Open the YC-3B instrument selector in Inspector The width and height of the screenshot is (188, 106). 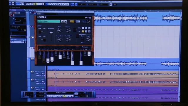pos(17,42)
